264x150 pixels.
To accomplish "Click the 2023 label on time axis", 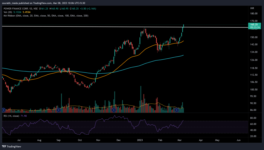I will click(139, 140).
